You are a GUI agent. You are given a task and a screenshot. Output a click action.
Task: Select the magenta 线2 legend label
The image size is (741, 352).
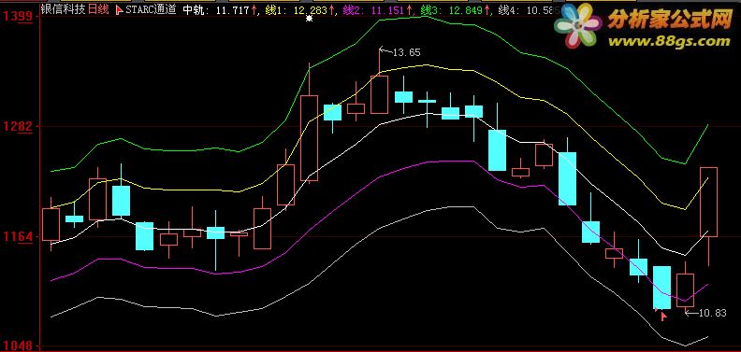[x=351, y=10]
